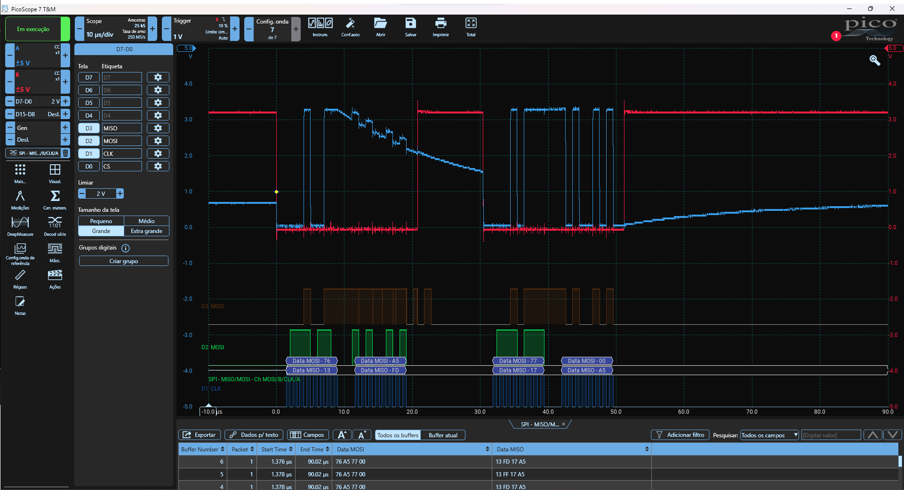This screenshot has width=904, height=490.
Task: Sort by Packet column arrows
Action: (x=252, y=449)
